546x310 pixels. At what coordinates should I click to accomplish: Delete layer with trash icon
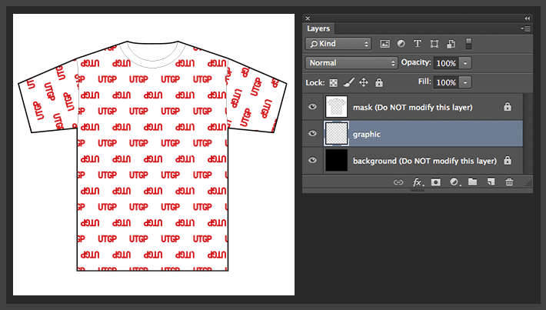coord(508,182)
